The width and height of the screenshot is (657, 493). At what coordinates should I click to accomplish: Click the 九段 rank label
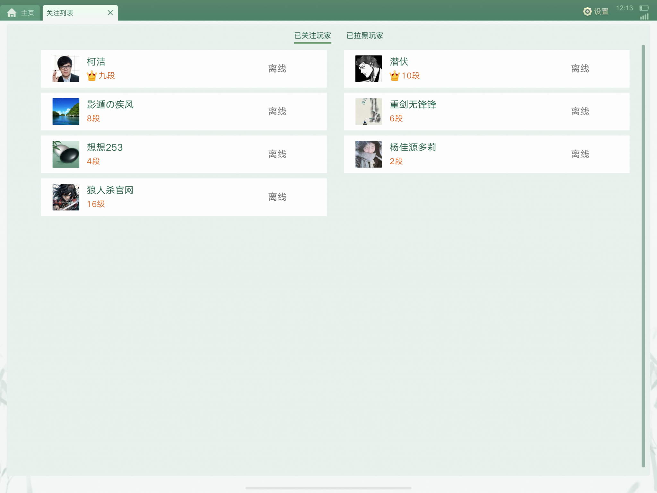[107, 76]
